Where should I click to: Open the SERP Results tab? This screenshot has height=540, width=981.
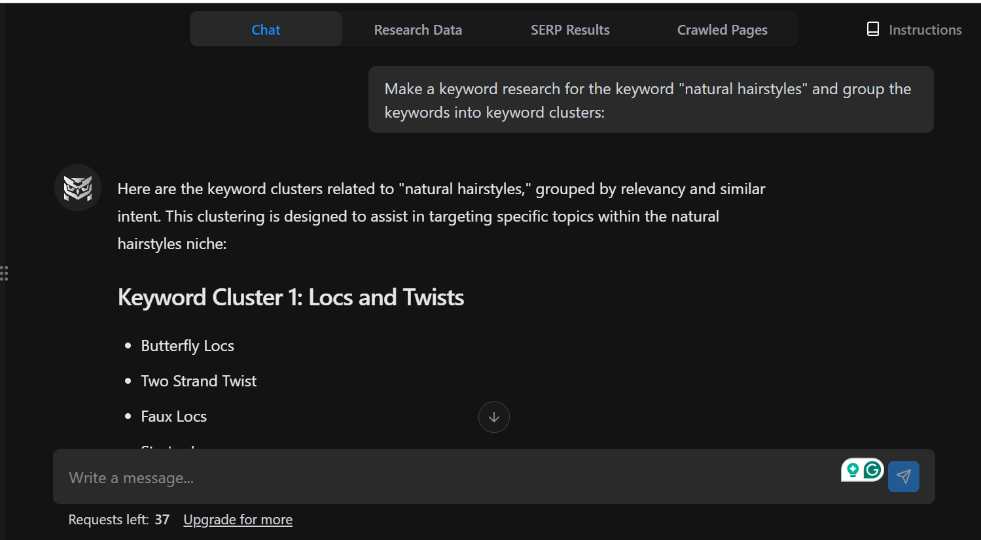coord(570,29)
